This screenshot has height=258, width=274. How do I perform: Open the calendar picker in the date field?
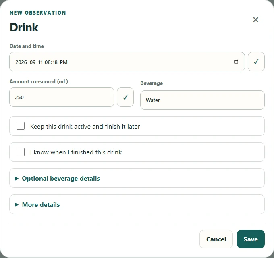(x=236, y=62)
